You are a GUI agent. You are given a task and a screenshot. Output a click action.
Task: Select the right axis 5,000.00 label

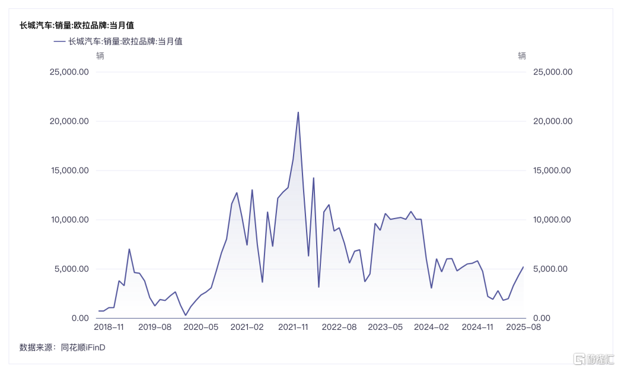coord(550,269)
